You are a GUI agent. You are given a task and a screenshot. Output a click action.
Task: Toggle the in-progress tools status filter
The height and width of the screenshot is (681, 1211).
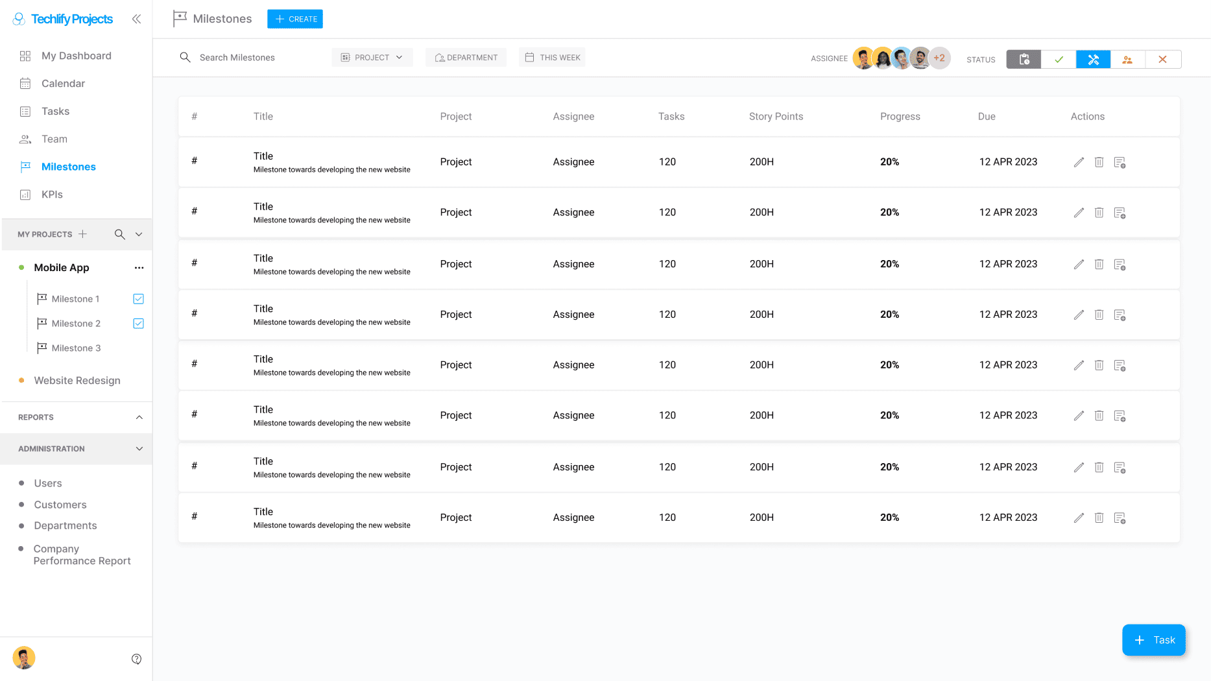(1093, 59)
